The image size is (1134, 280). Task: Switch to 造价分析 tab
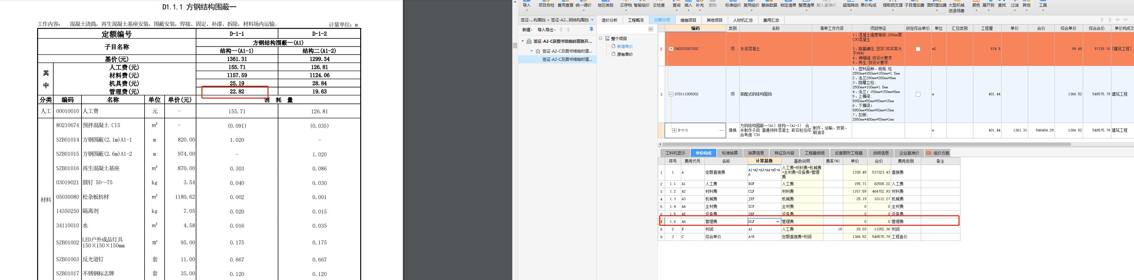pos(609,20)
